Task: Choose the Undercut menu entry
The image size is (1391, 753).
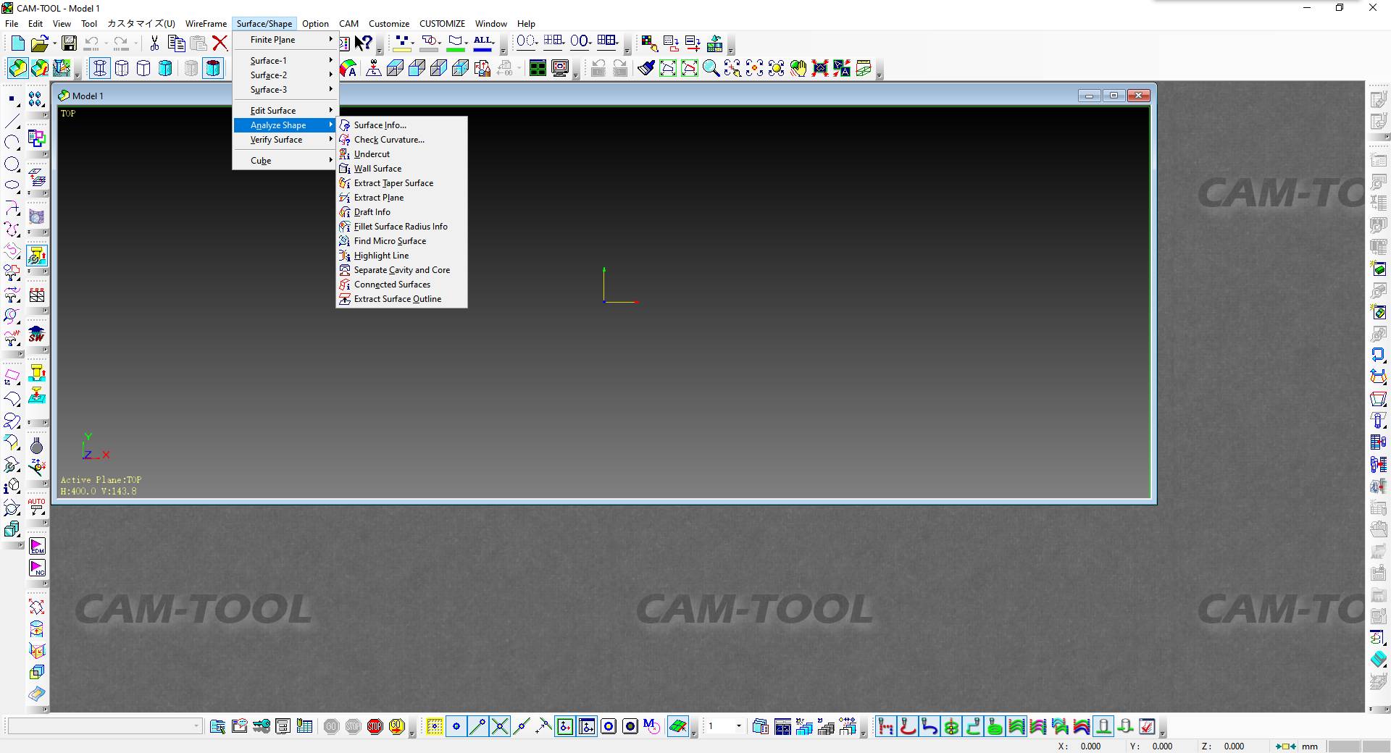Action: [x=401, y=154]
